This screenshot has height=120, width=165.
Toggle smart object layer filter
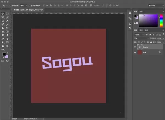click(160, 34)
